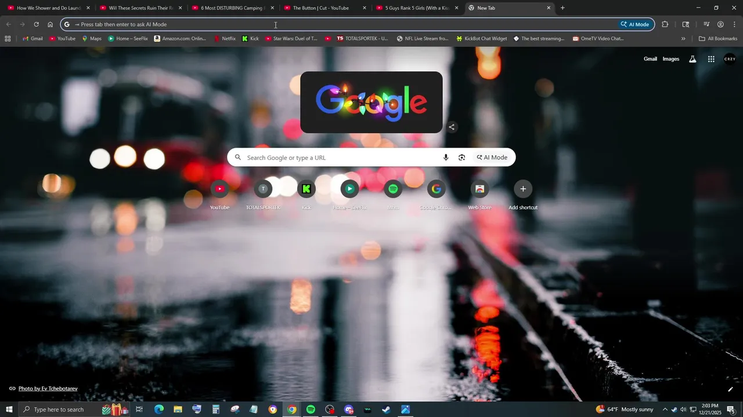
Task: Open the Netflix bookmark
Action: [x=225, y=39]
